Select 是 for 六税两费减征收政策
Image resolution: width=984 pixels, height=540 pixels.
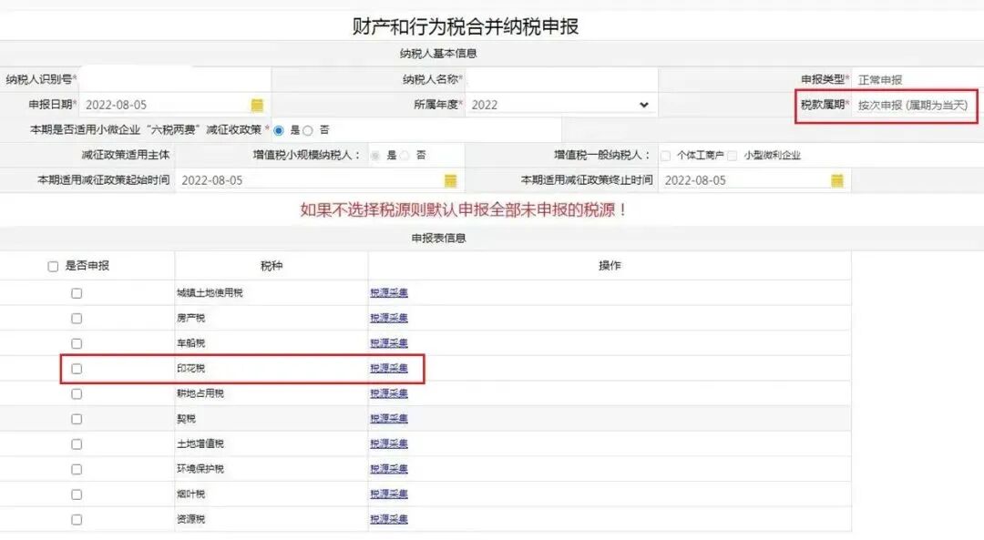pos(279,128)
